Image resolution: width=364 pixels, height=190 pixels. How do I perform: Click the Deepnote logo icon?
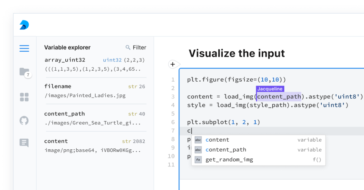coord(24,25)
